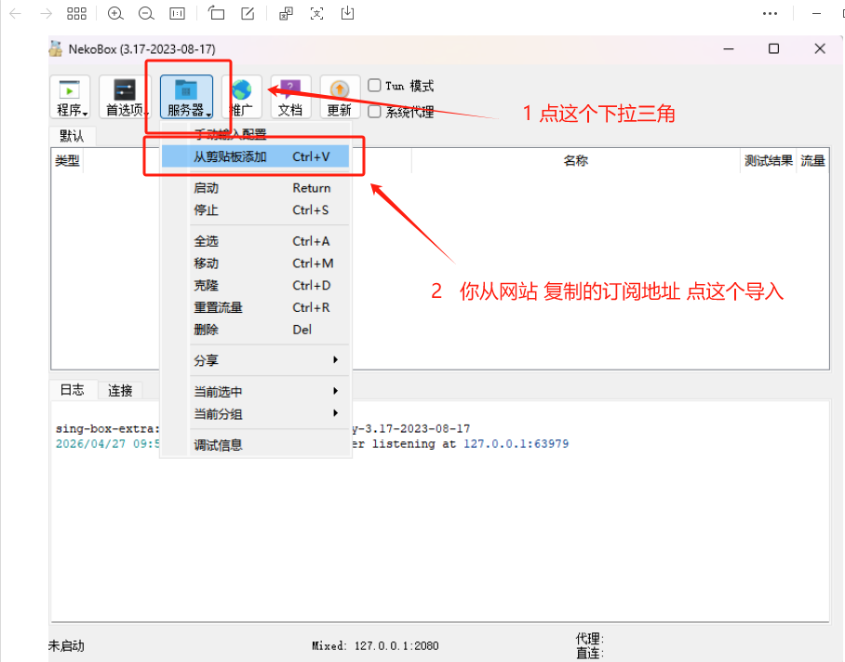Toggle the 系统代理 checkbox
Viewport: 845px width, 662px height.
(375, 112)
